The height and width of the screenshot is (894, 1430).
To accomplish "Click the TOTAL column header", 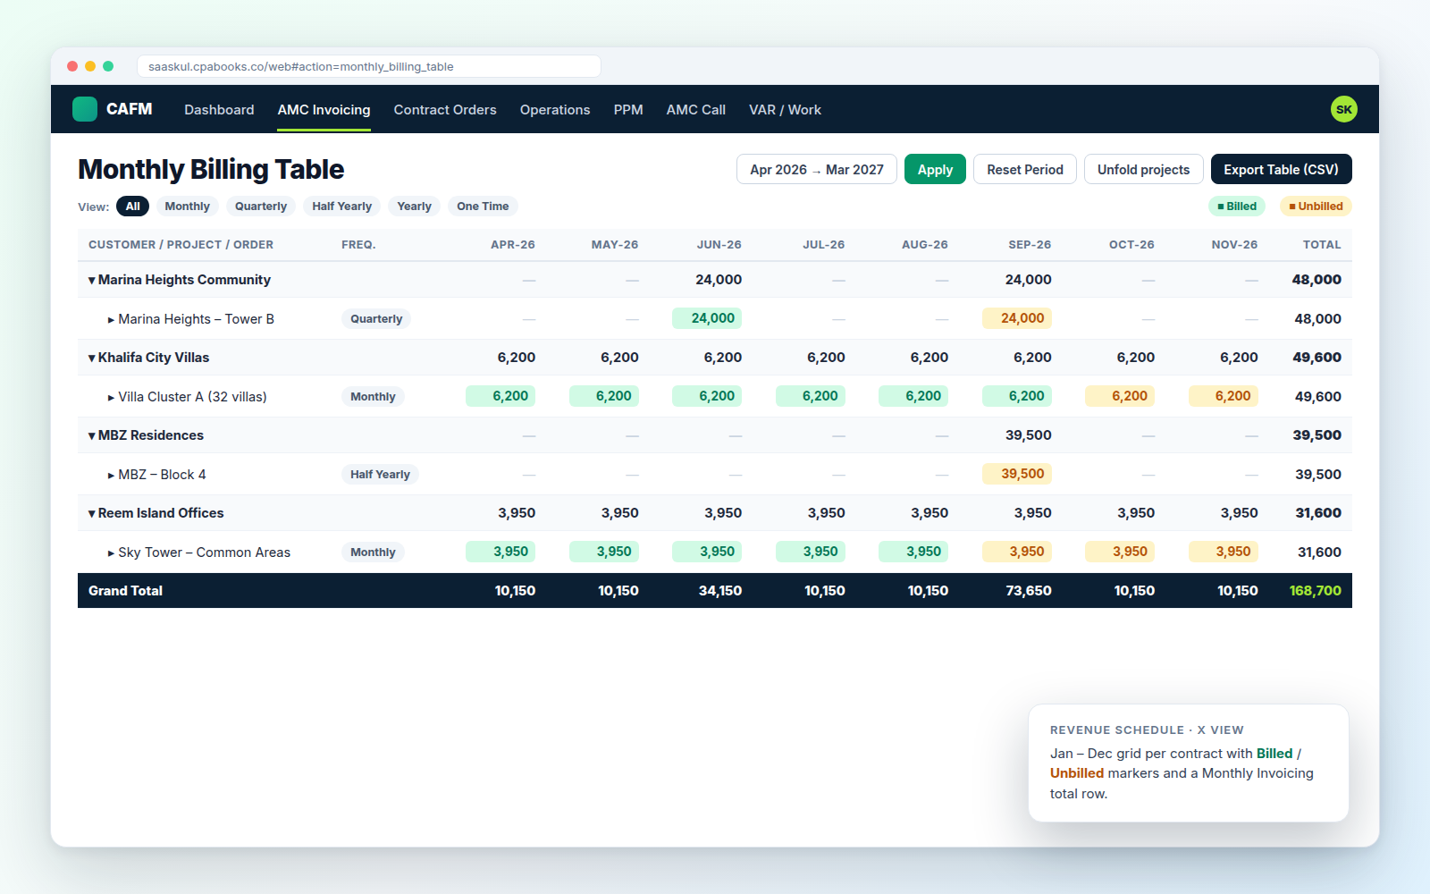I will click(1322, 245).
